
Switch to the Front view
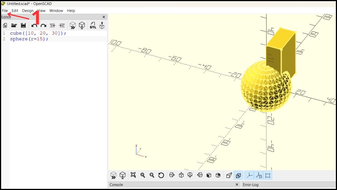coord(209,175)
